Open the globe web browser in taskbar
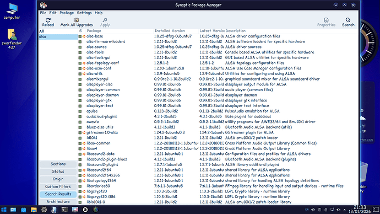 click(96, 210)
